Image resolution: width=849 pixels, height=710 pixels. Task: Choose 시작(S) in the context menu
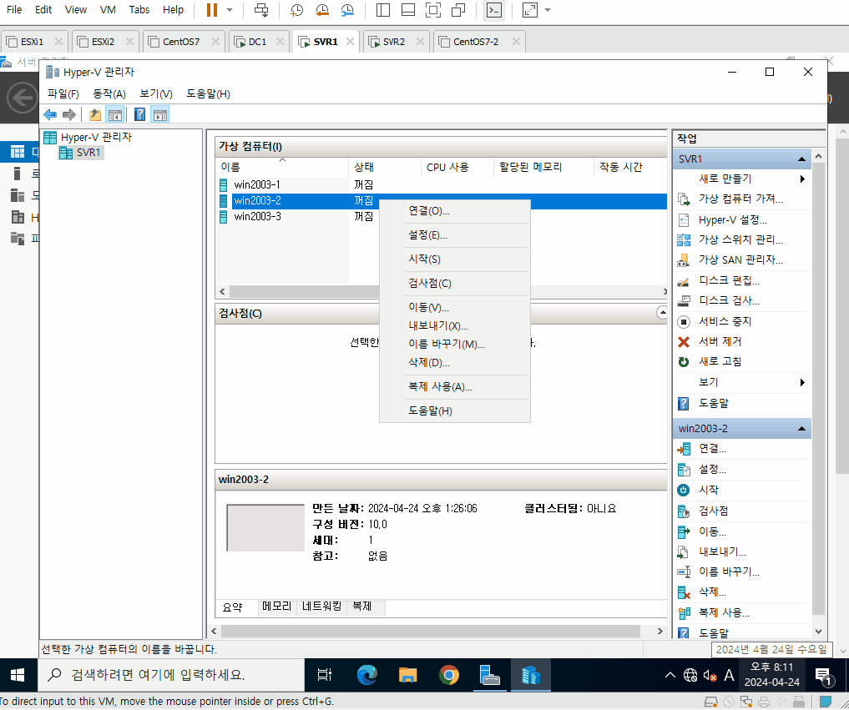(455, 259)
